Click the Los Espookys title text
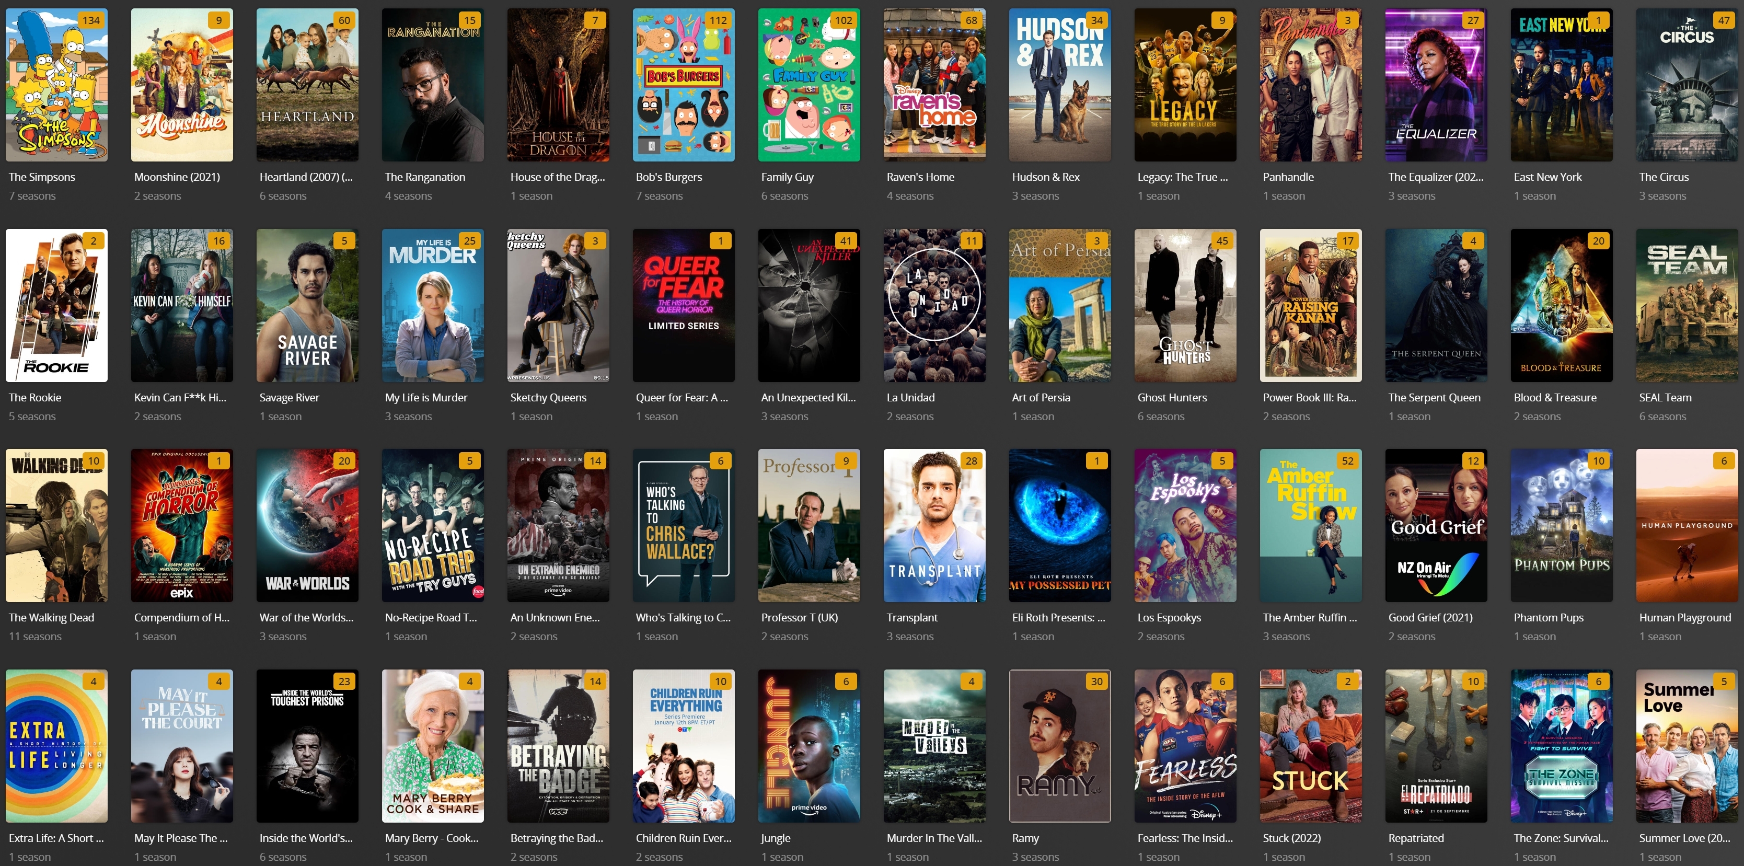The image size is (1744, 866). click(x=1169, y=618)
